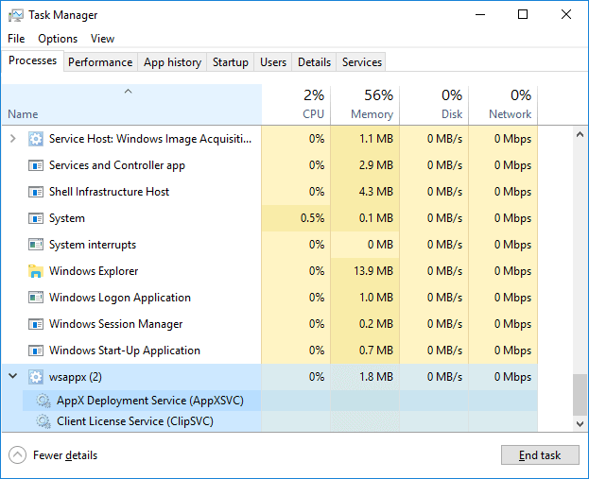Expand the Service Host Windows Image Acquisition row
Screen dimensions: 589x479
coord(13,139)
